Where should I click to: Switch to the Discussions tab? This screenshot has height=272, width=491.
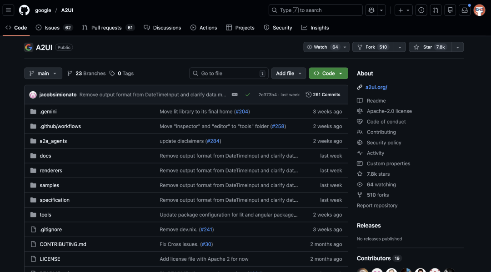[x=162, y=28]
